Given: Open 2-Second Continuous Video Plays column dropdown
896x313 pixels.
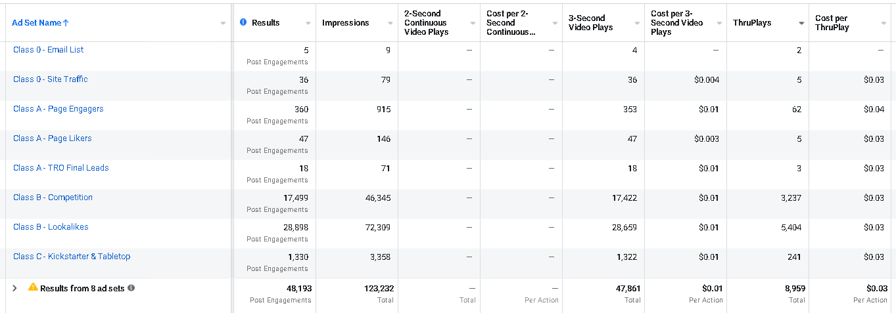Looking at the screenshot, I should click(x=473, y=24).
